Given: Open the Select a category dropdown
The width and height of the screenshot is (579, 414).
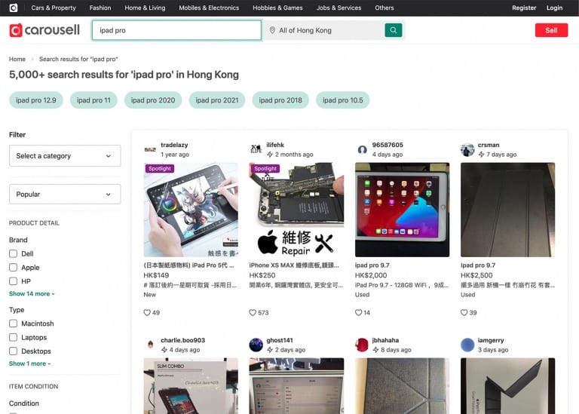Looking at the screenshot, I should 64,156.
